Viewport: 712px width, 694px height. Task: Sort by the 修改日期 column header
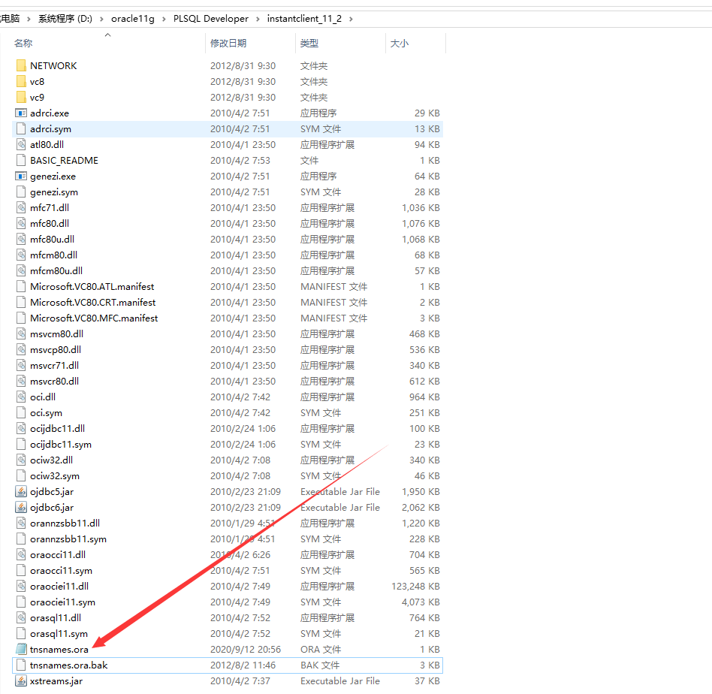pyautogui.click(x=228, y=43)
